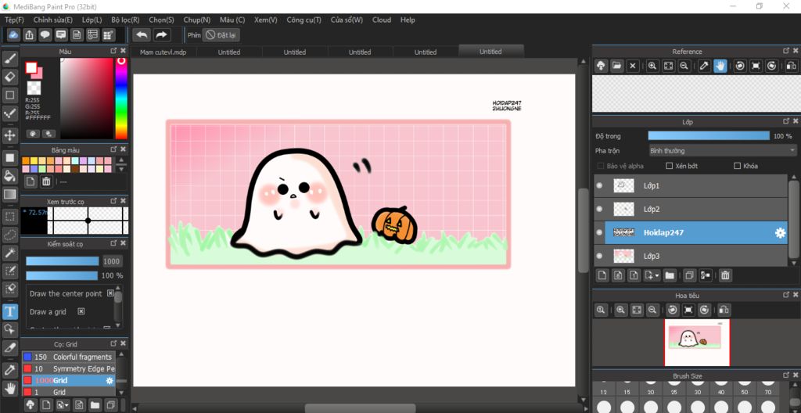Open the Cloud menu
Screen dimensions: 801x413
(382, 20)
